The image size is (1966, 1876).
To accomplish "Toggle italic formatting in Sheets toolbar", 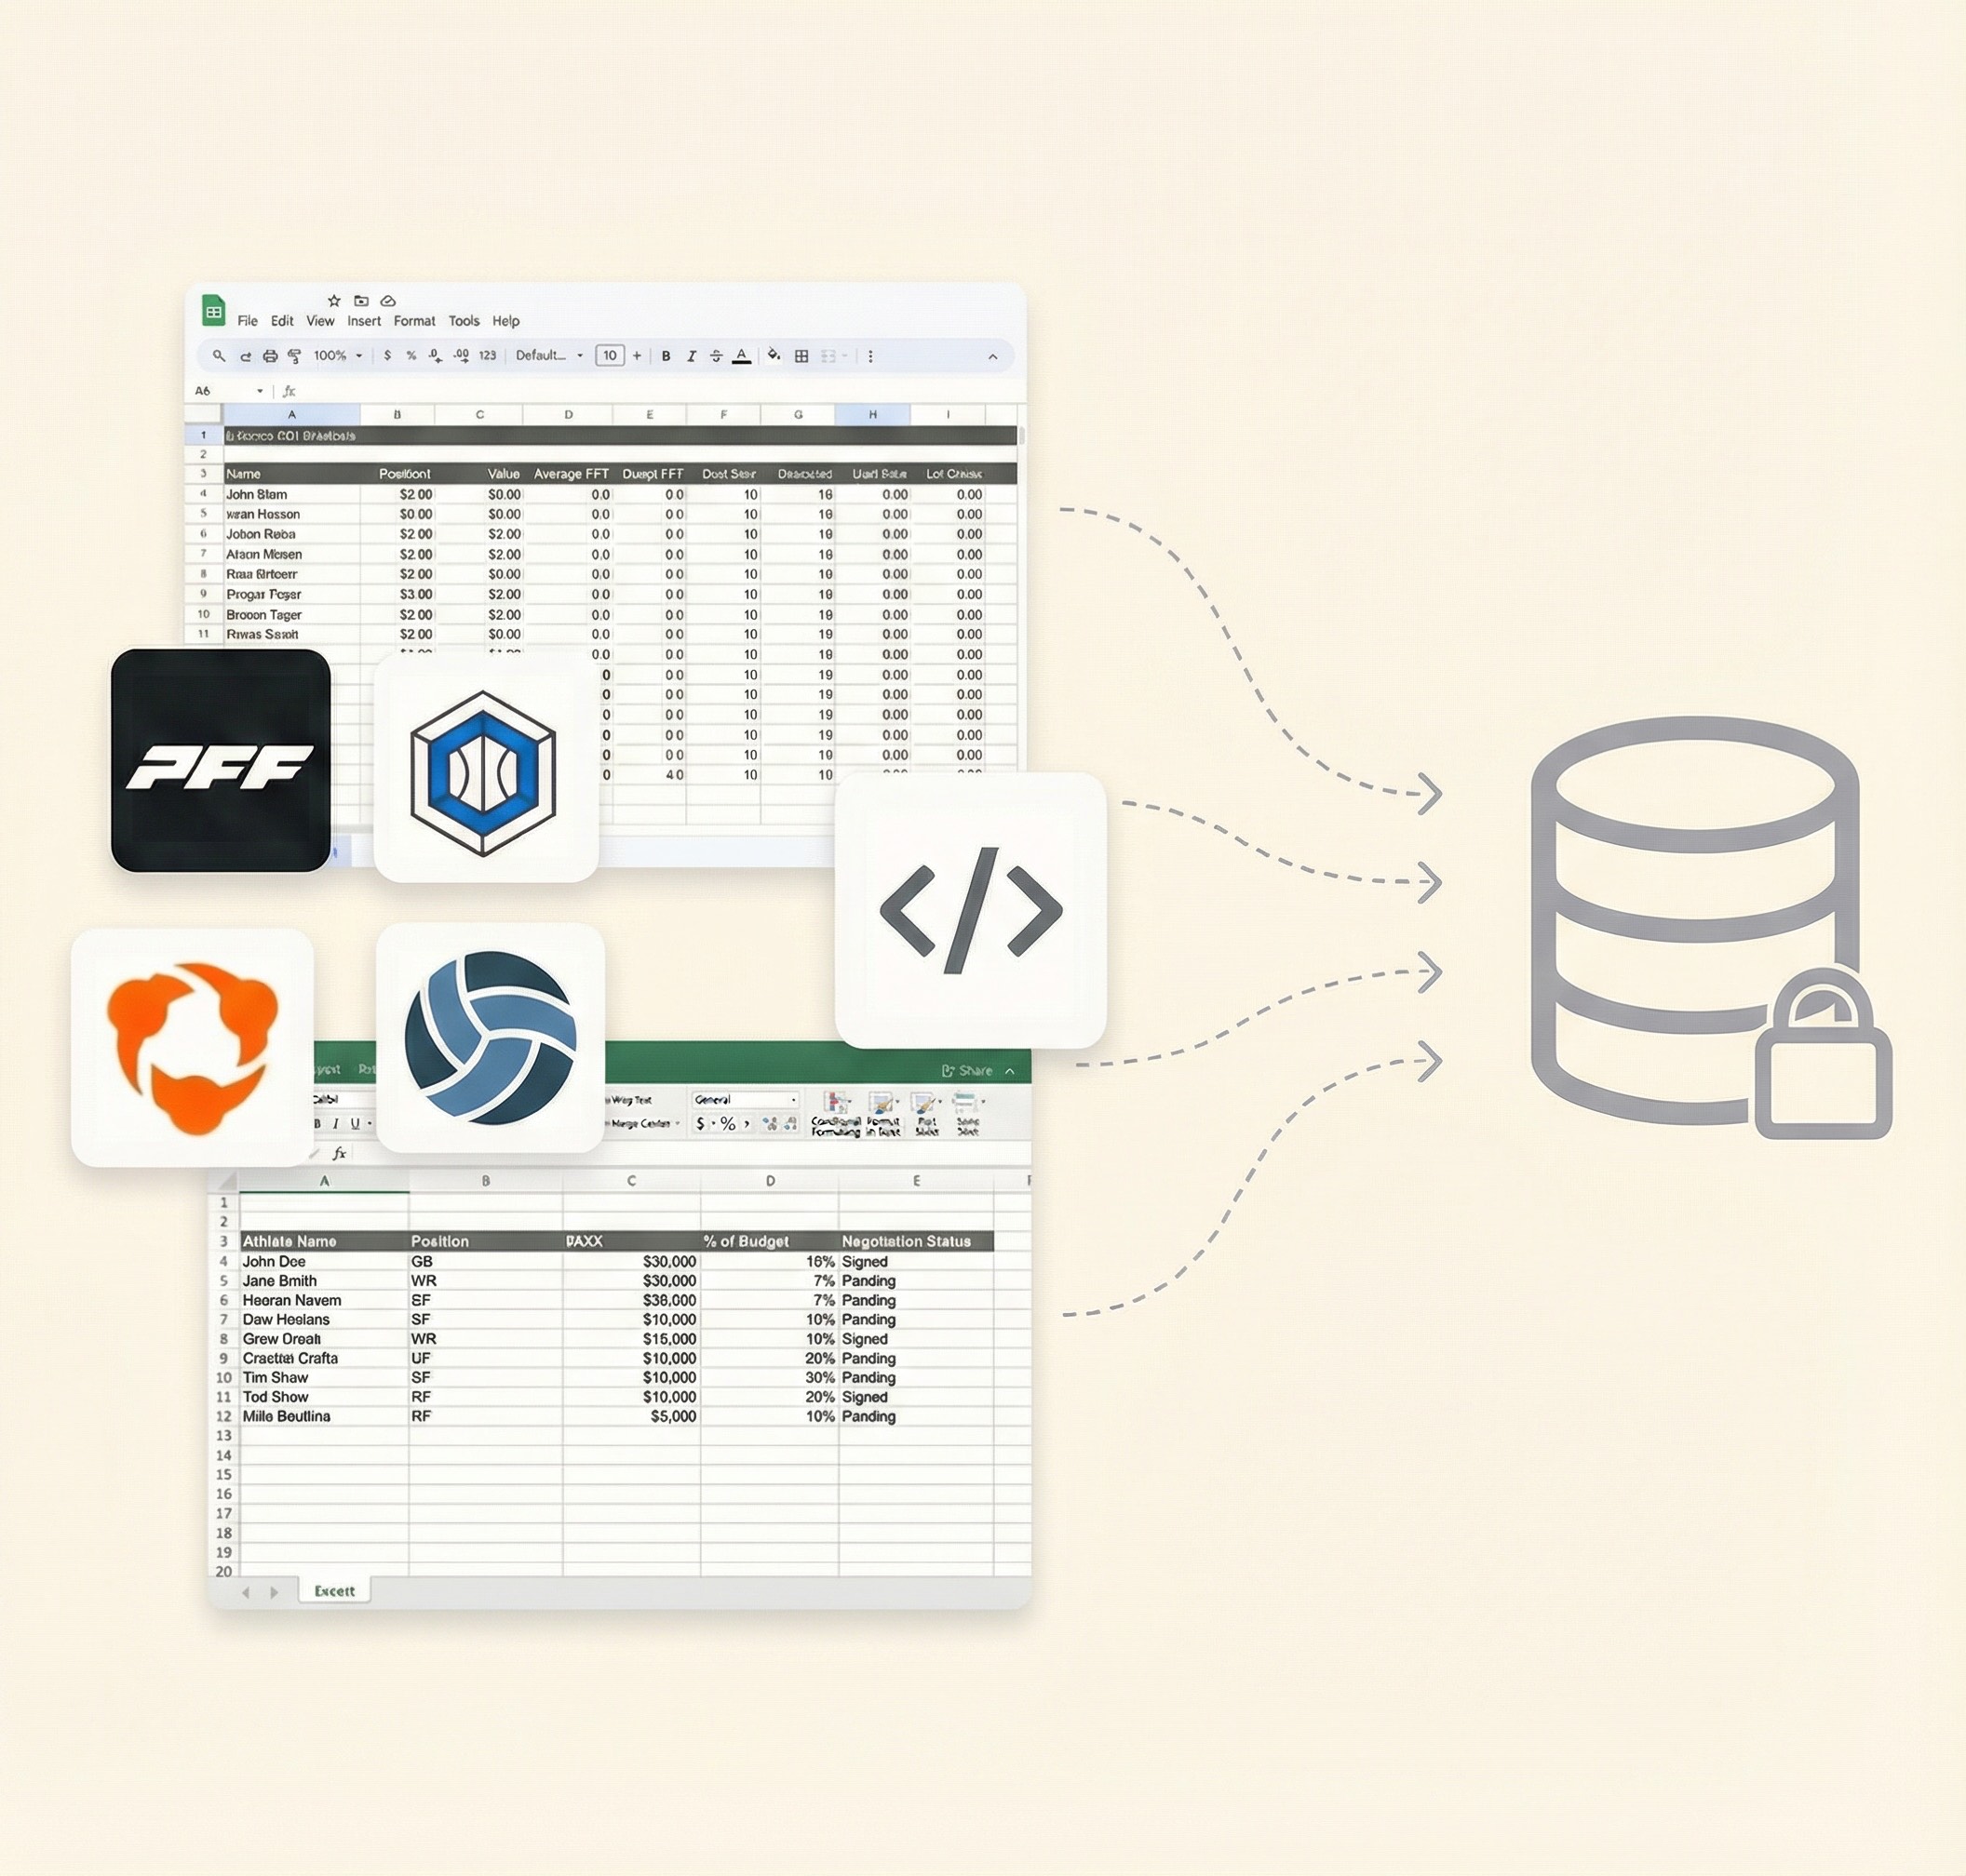I will [x=692, y=355].
